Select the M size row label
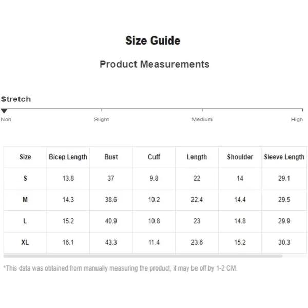 click(25, 200)
